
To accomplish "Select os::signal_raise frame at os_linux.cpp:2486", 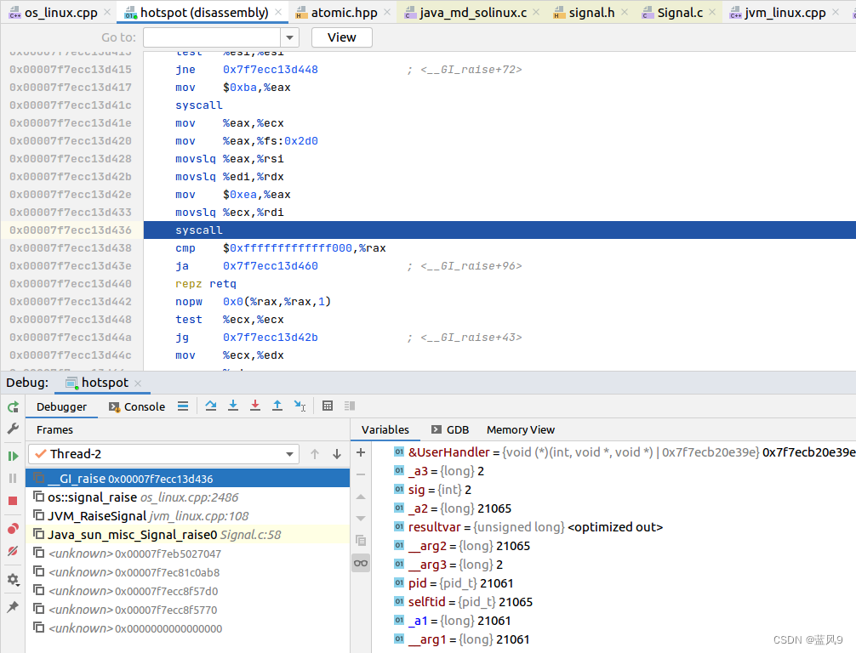I will coord(187,497).
